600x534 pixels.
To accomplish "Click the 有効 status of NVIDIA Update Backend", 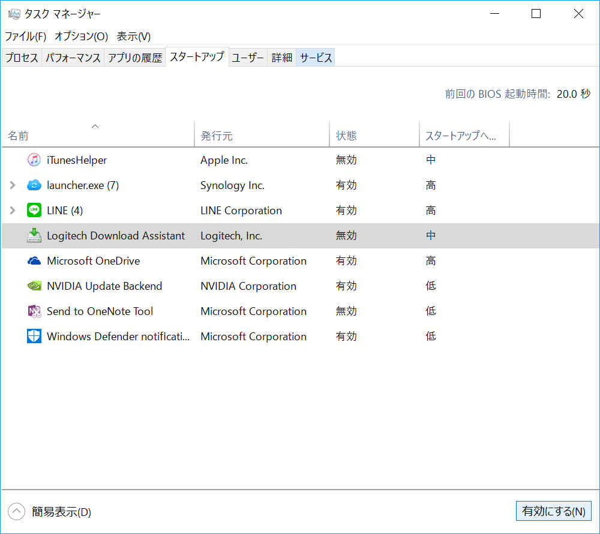I will [346, 286].
